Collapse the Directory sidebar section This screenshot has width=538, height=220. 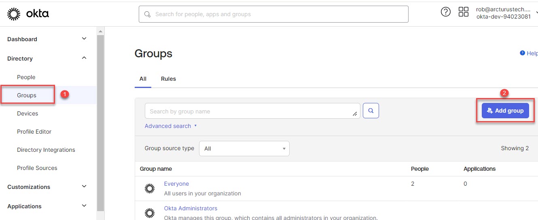pyautogui.click(x=84, y=58)
